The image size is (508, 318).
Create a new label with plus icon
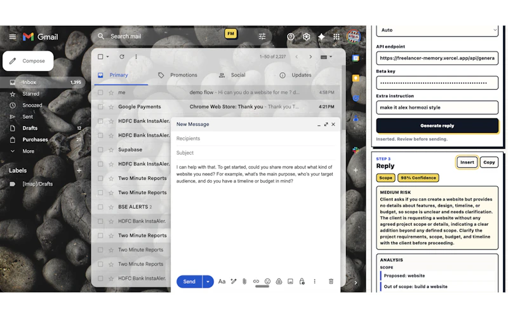pyautogui.click(x=79, y=170)
